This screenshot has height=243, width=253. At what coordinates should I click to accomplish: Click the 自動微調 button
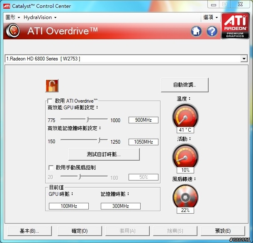pyautogui.click(x=185, y=85)
